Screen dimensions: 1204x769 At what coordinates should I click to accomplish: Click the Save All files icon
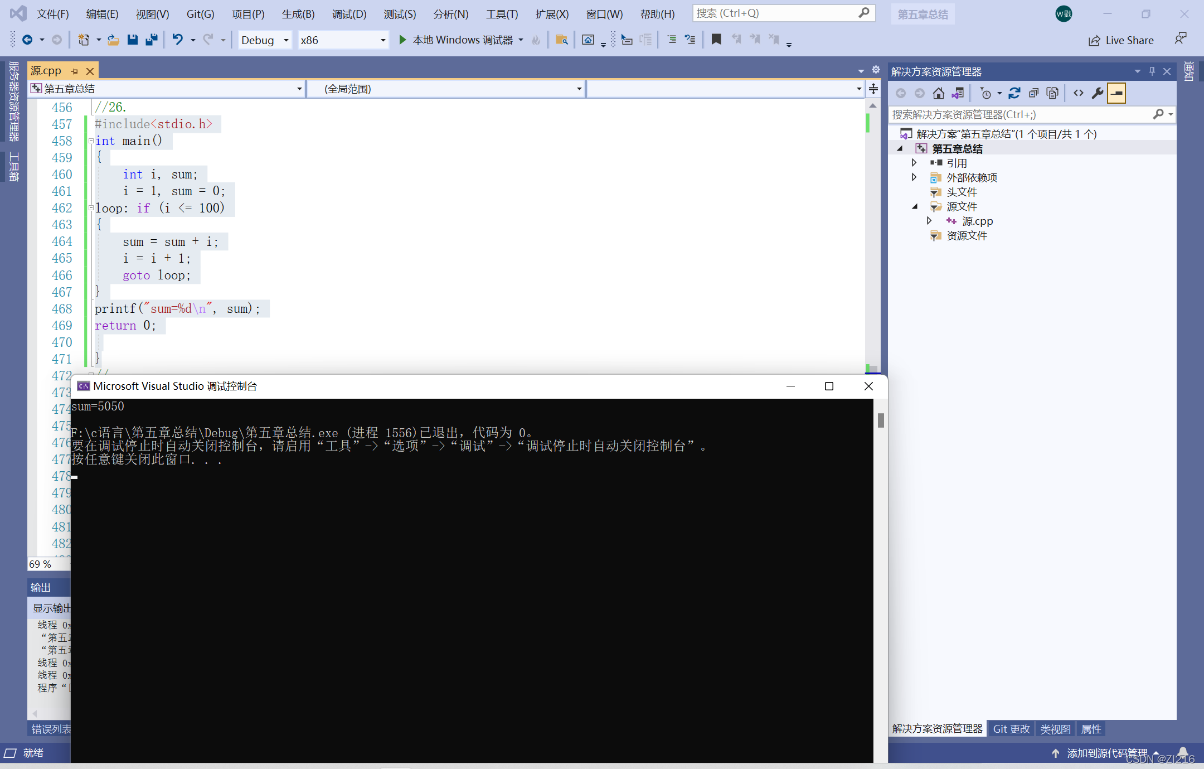(x=153, y=41)
